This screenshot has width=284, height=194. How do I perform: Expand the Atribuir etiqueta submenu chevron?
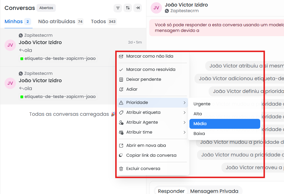tap(184, 112)
